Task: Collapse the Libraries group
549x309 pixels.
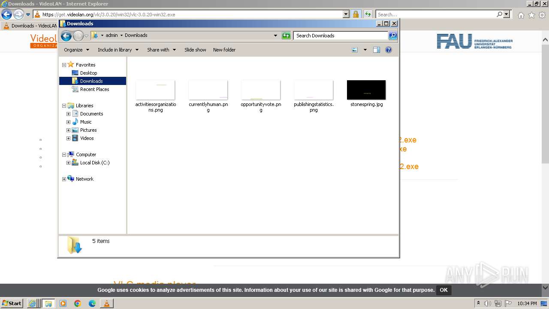Action: coord(64,106)
